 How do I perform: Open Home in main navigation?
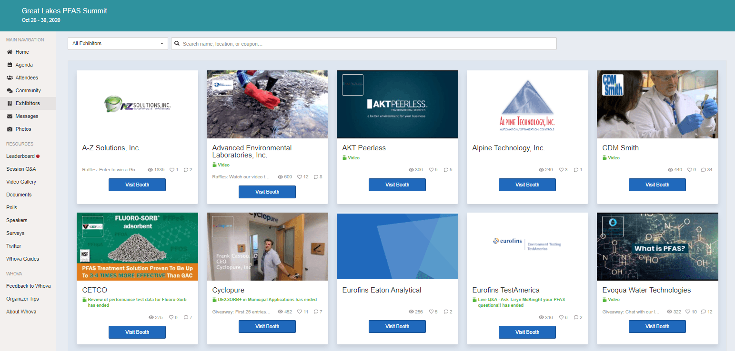22,52
